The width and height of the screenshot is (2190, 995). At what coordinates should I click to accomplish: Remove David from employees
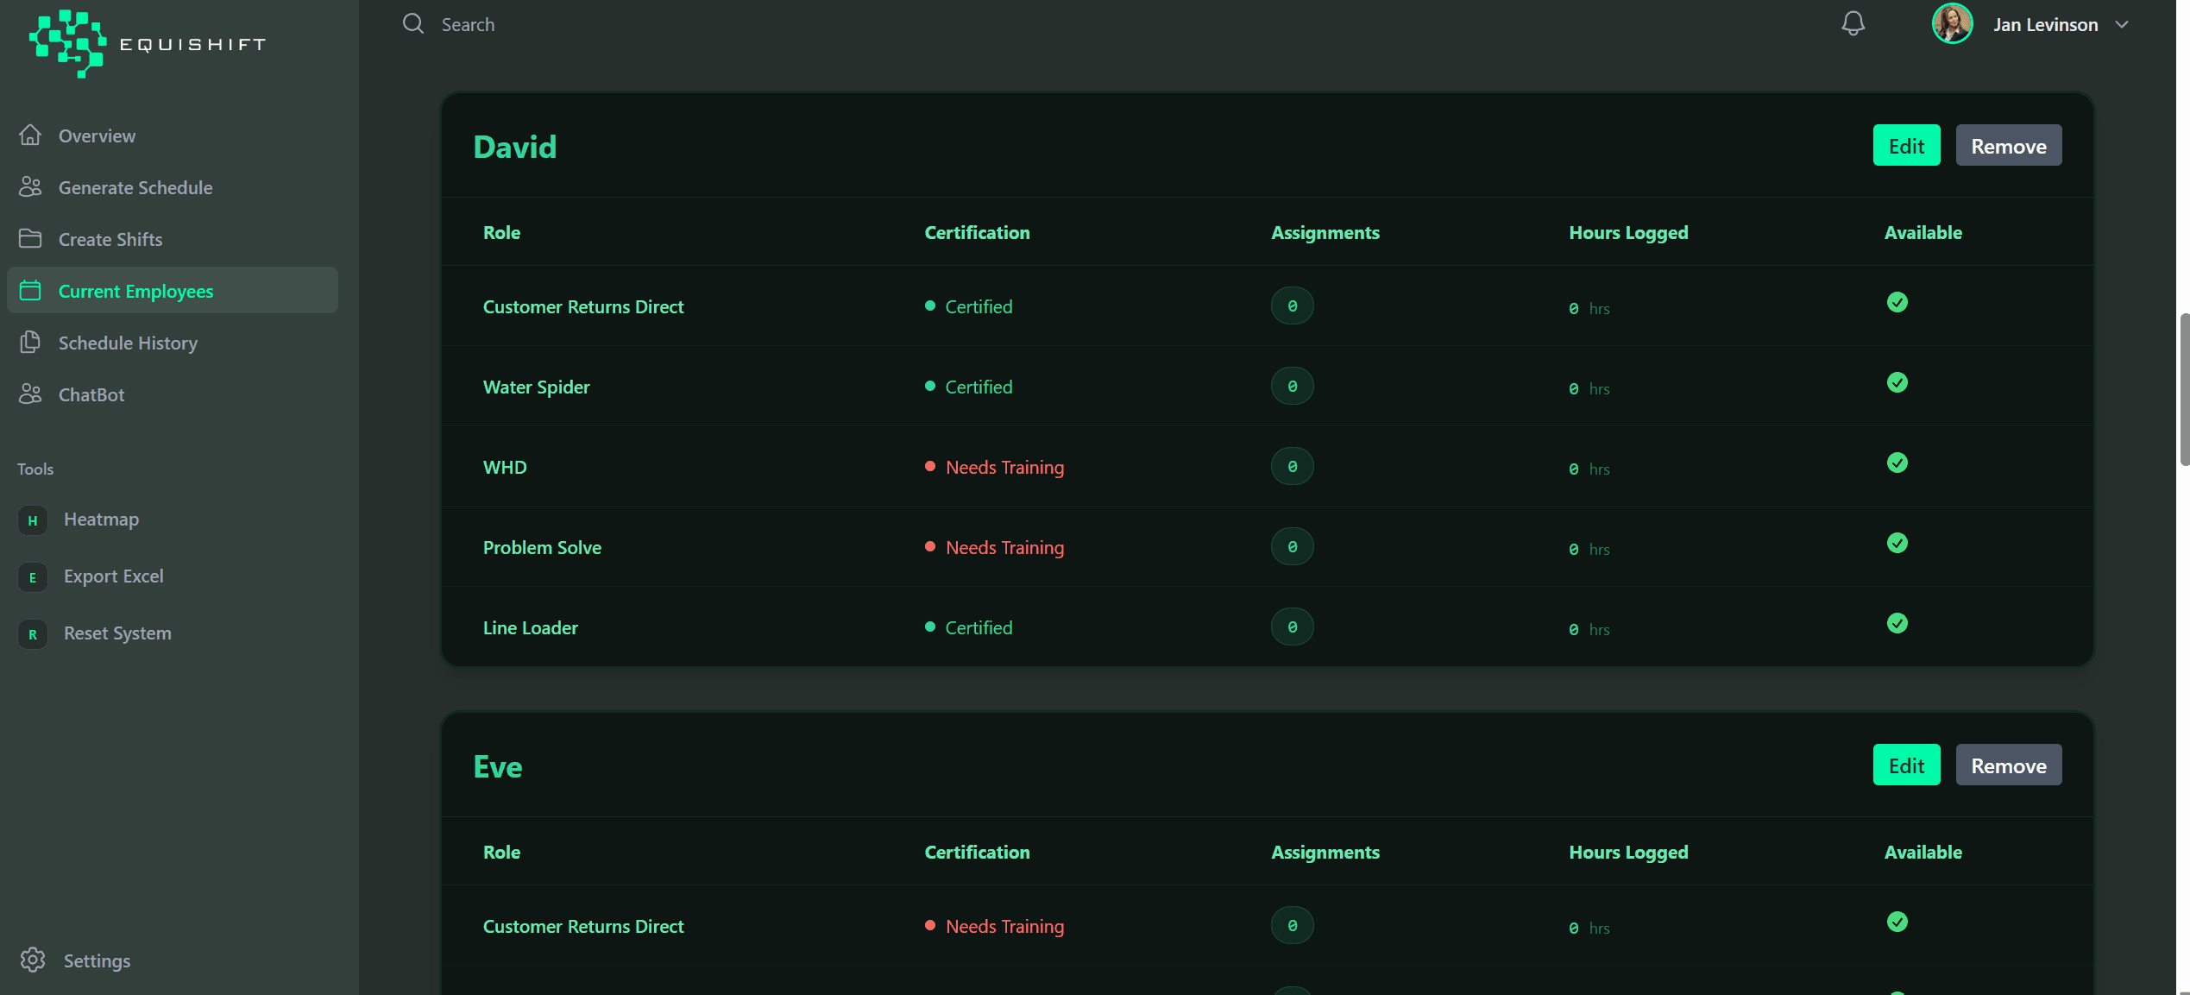pos(2009,145)
